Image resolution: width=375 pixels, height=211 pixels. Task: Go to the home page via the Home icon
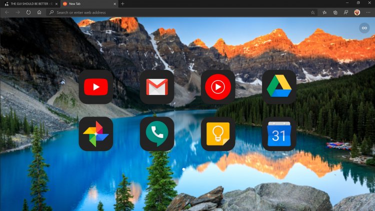click(39, 12)
